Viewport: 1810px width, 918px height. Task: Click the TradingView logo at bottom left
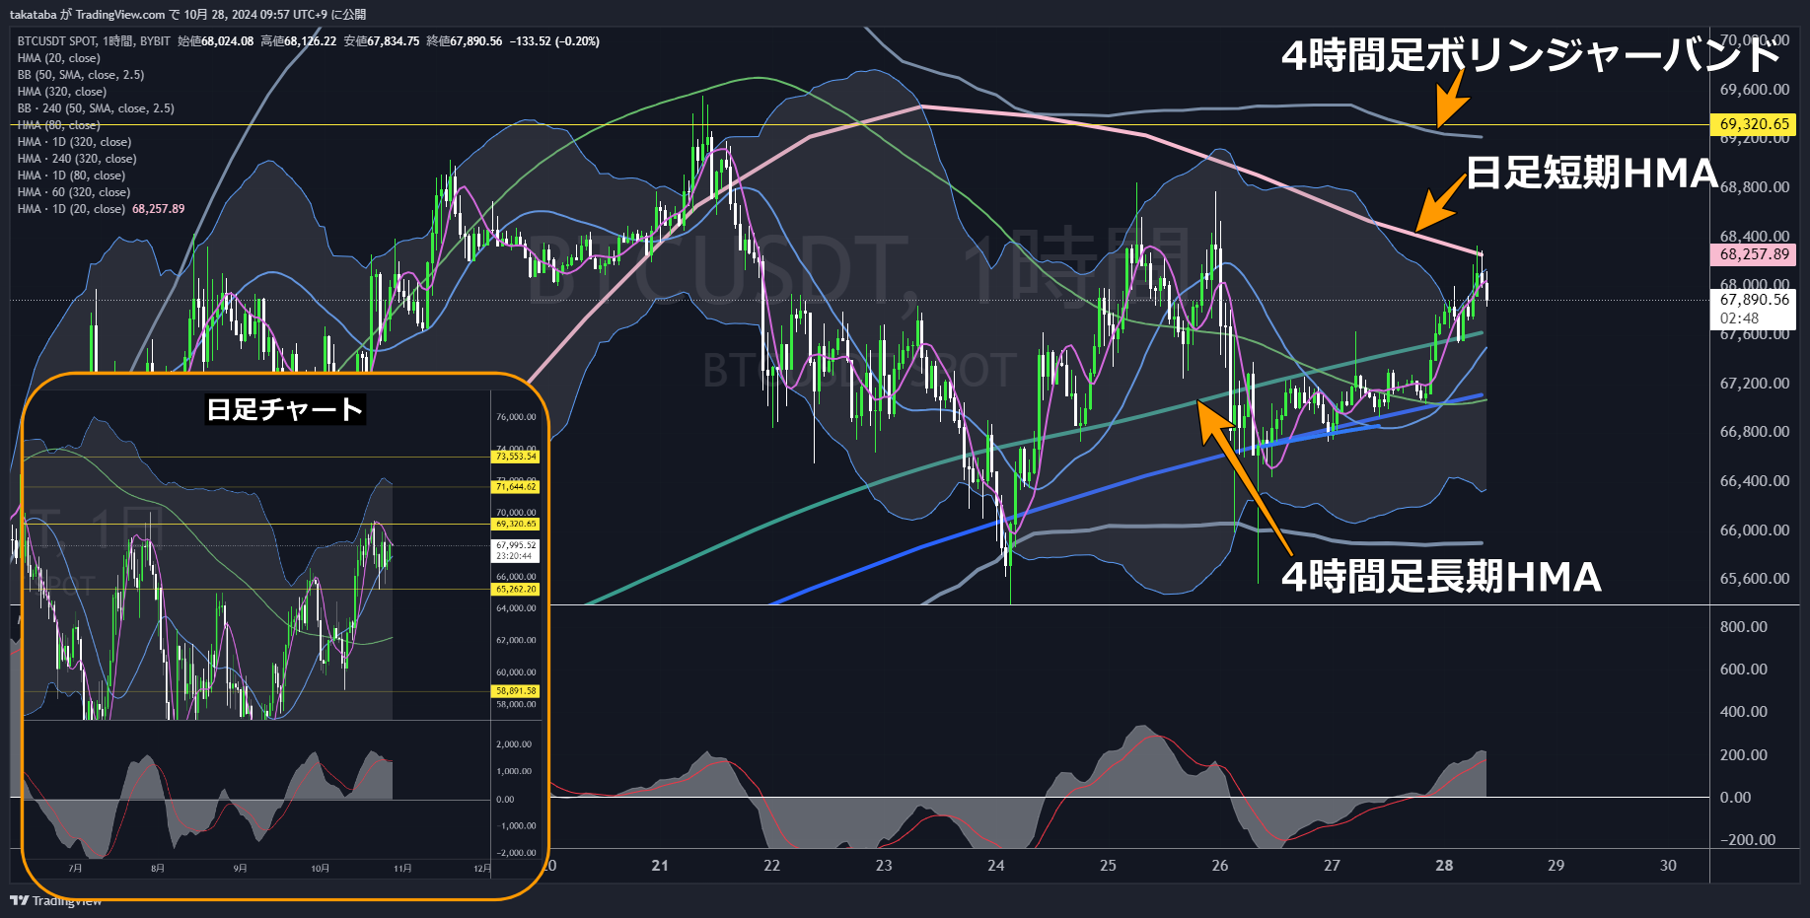(x=56, y=900)
